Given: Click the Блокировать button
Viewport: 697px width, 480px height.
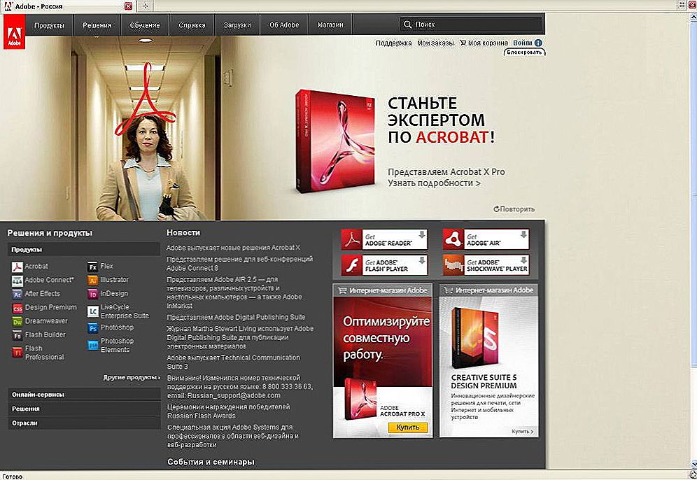Looking at the screenshot, I should pyautogui.click(x=525, y=52).
